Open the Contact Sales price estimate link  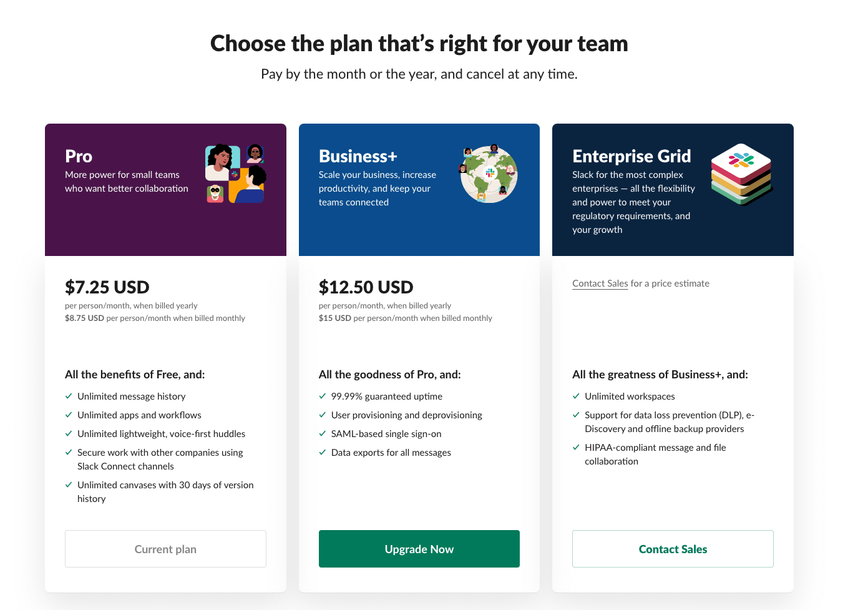click(600, 283)
